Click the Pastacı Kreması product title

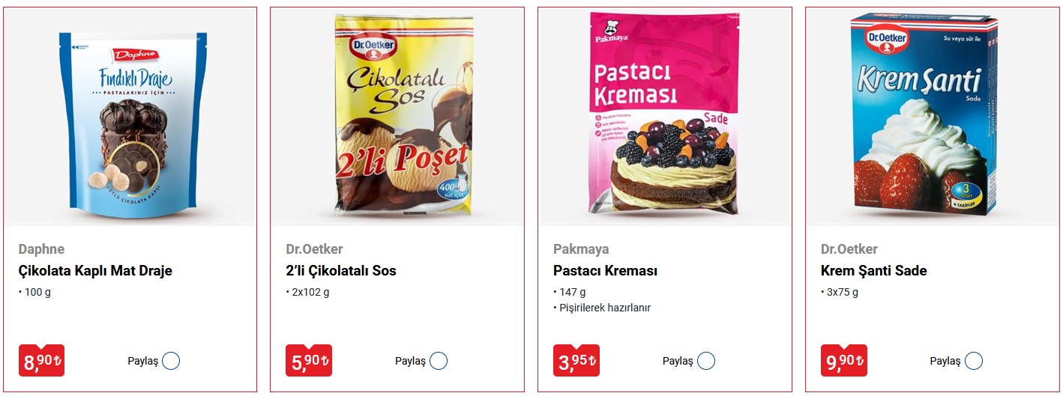click(605, 270)
